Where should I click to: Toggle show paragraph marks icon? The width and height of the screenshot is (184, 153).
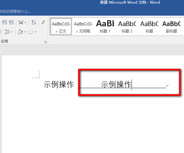[43, 22]
